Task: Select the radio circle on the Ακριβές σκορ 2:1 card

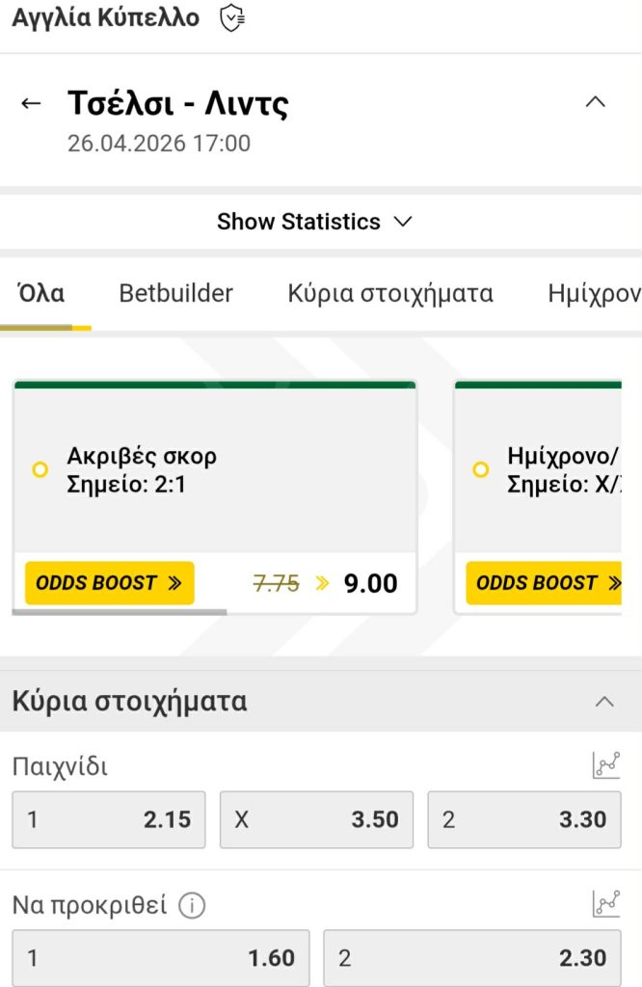Action: (40, 469)
